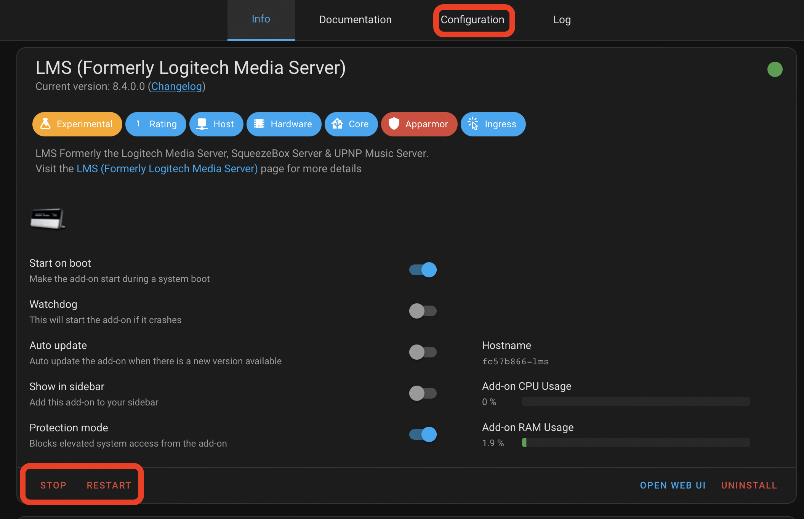
Task: Click the Add-on RAM Usage label
Action: pyautogui.click(x=528, y=428)
